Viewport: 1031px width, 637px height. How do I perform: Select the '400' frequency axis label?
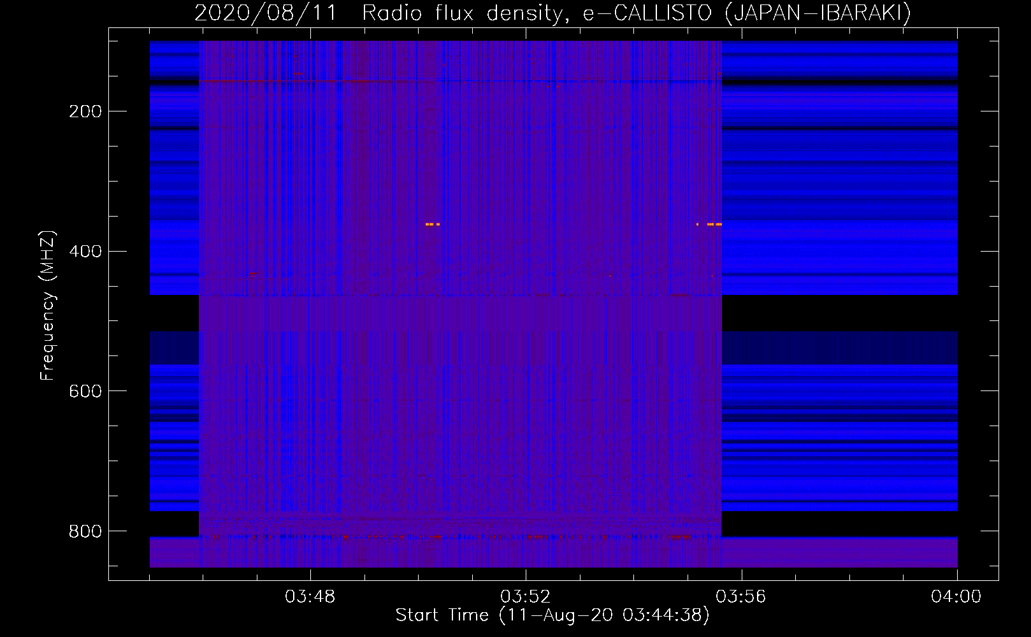(85, 252)
